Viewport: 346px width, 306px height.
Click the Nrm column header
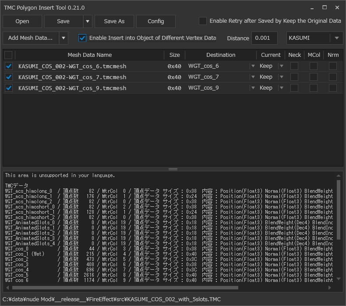[333, 55]
